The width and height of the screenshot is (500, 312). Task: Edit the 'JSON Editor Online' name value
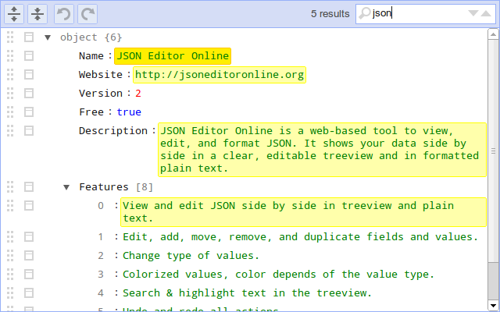[173, 56]
